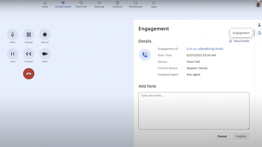Open Meetings from the navigation bar
This screenshot has height=147, width=262.
pyautogui.click(x=99, y=4)
